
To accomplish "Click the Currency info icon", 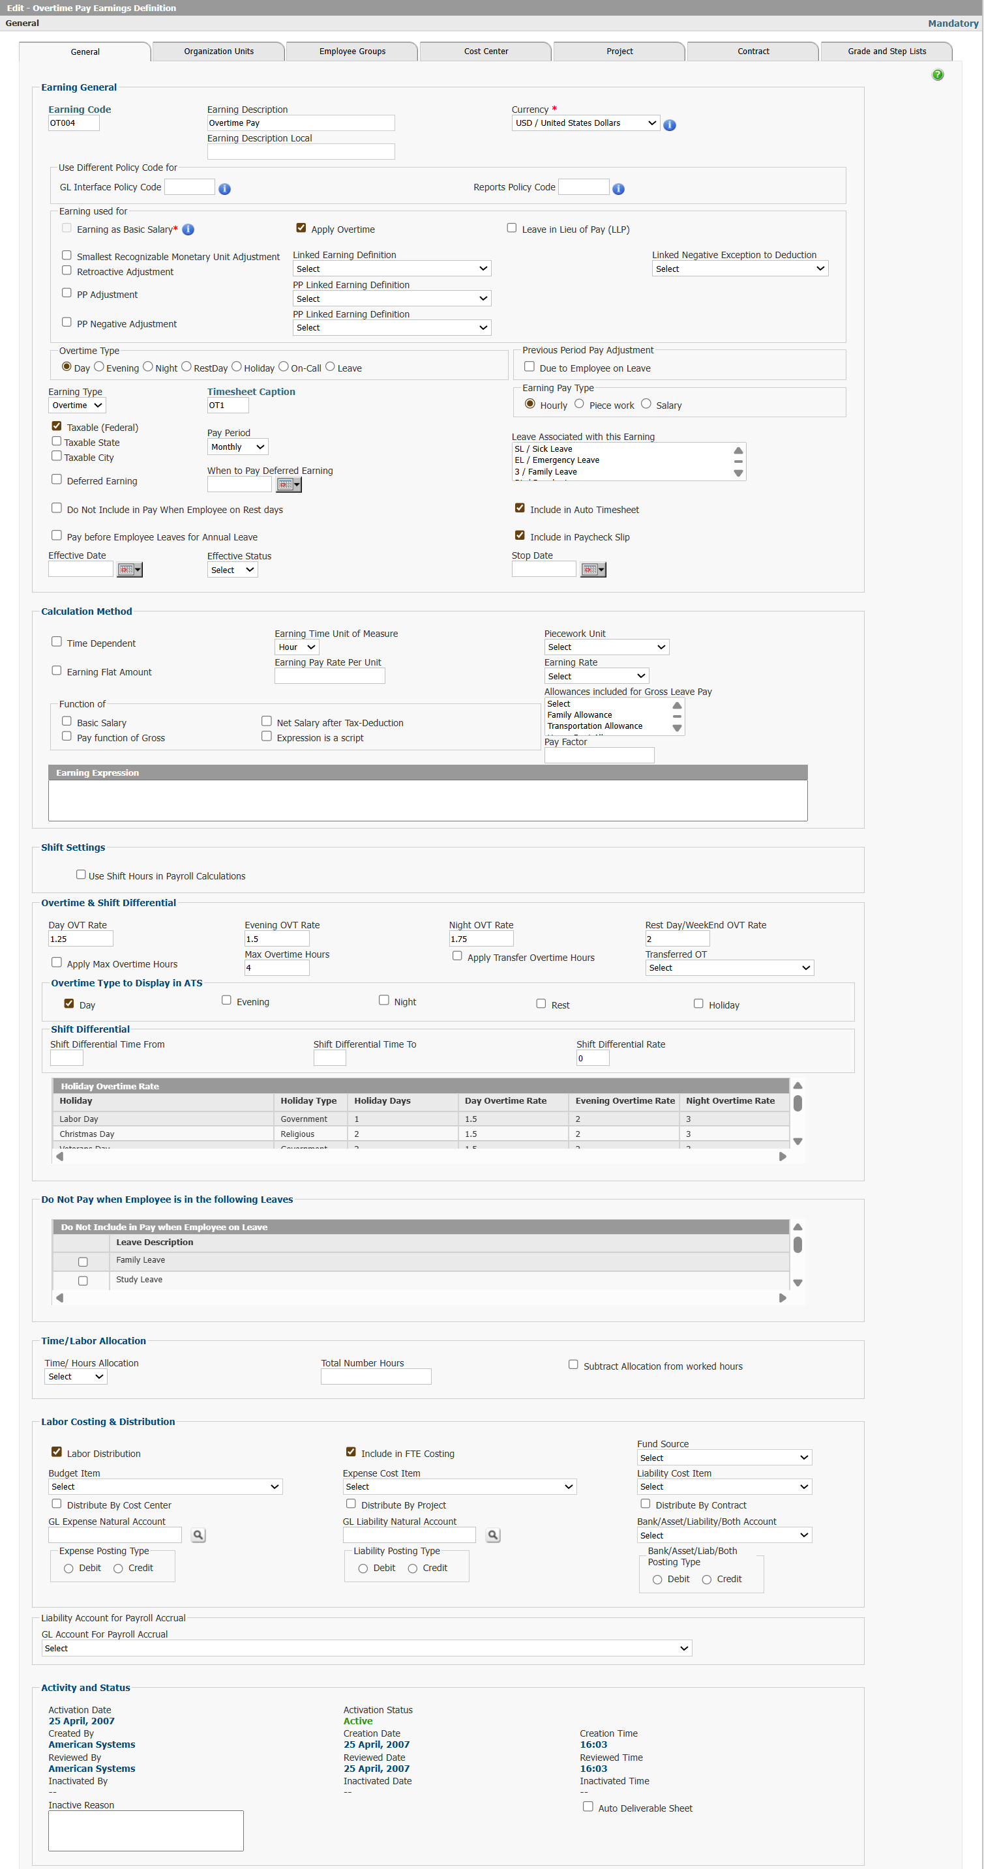I will tap(670, 125).
